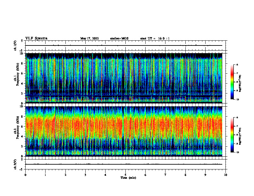Click inside the ch.2 spectrogram panel
254x196 pixels.
click(x=124, y=131)
